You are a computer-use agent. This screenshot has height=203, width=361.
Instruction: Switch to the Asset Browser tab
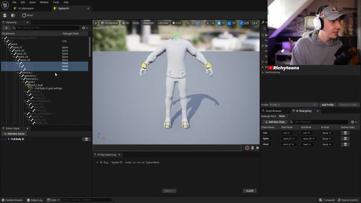click(x=274, y=111)
